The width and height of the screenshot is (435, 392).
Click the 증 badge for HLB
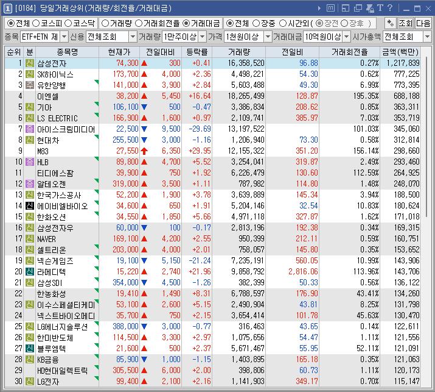point(30,162)
